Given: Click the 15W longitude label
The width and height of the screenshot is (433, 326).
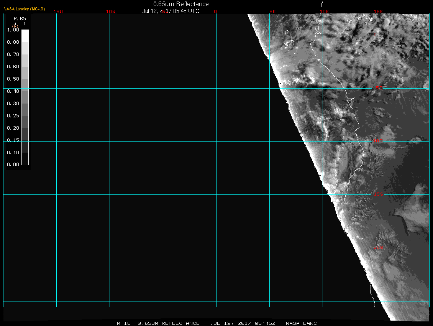Looking at the screenshot, I should pyautogui.click(x=58, y=12).
